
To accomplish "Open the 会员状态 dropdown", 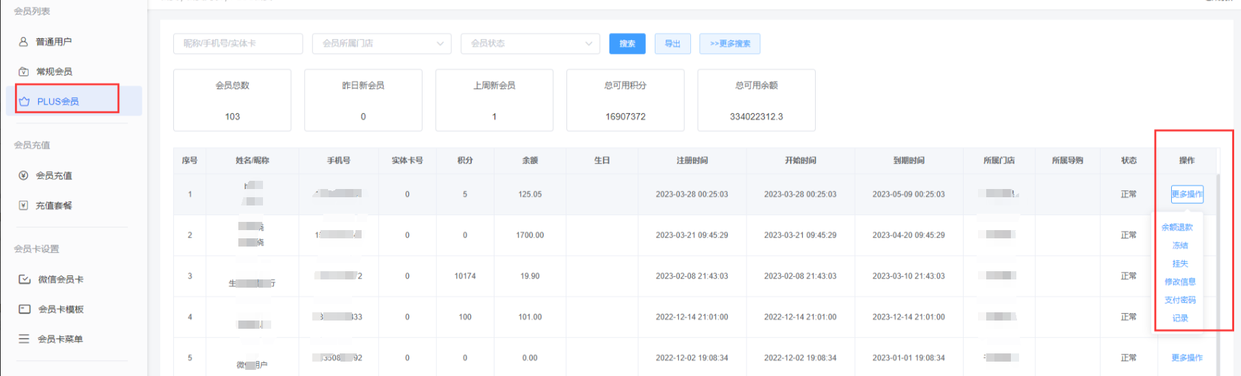I will [x=530, y=44].
